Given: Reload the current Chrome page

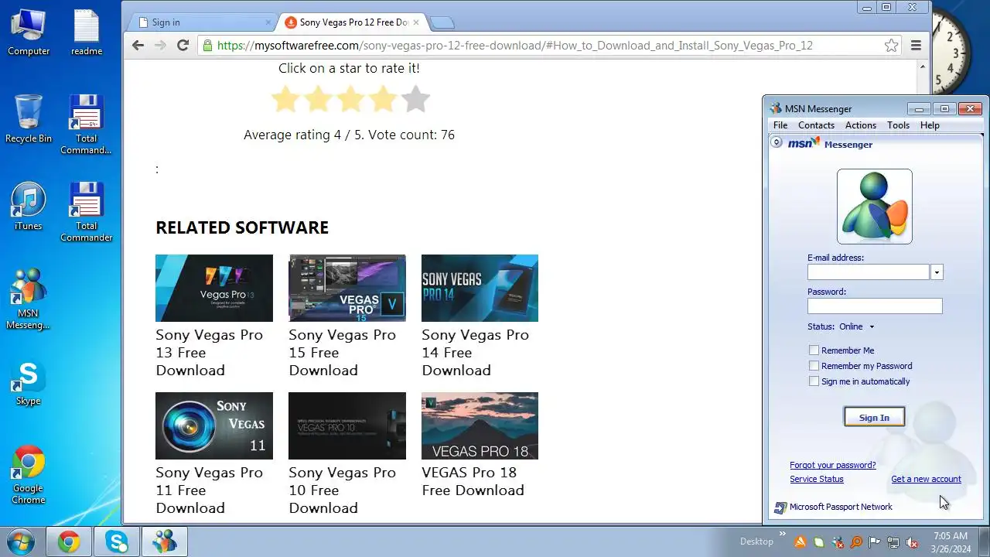Looking at the screenshot, I should tap(183, 46).
